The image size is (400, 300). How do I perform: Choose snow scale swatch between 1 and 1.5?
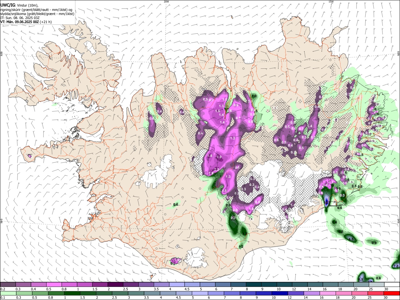coord(84,284)
